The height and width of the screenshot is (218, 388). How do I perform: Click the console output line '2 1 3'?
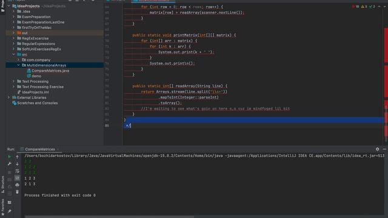pos(30,184)
